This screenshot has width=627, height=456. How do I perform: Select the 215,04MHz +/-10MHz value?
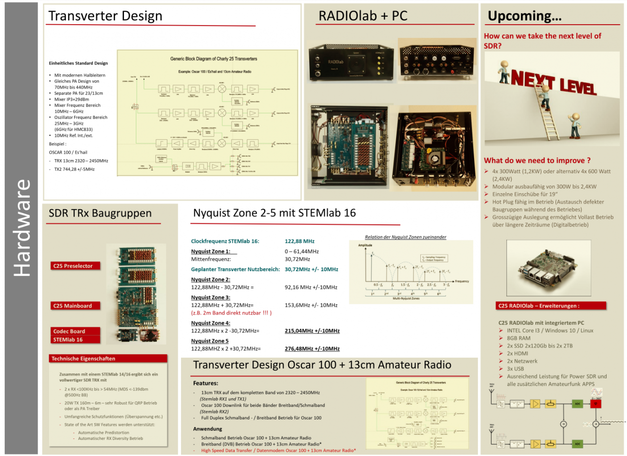(312, 331)
